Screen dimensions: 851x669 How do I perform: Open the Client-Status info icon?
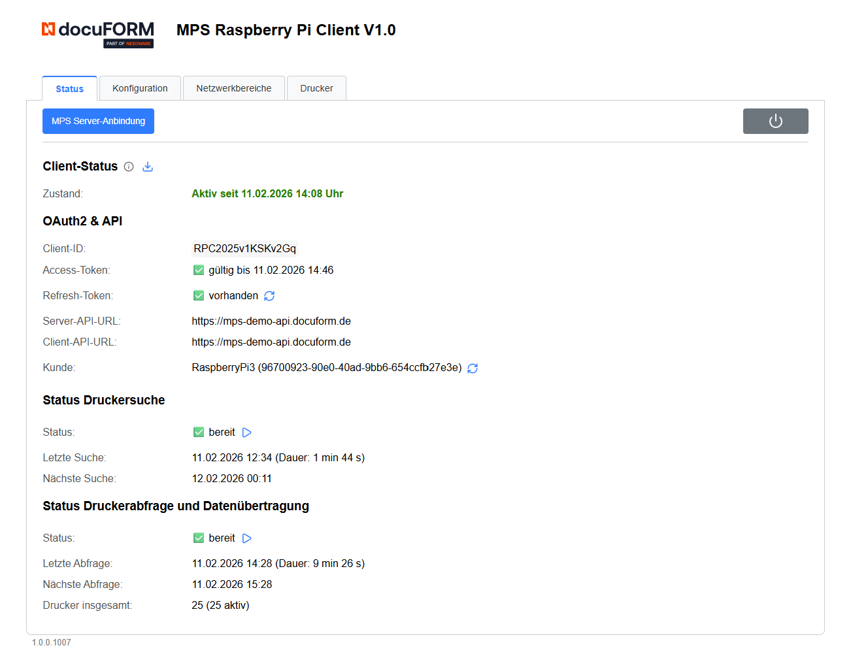click(x=129, y=167)
